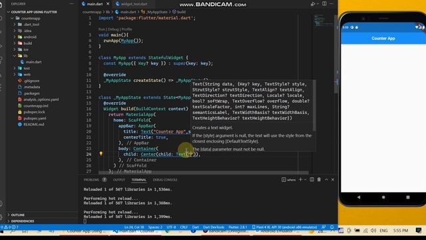Screen dimensions: 426x240
Task: Click counterapp in the breadcrumb path
Action: point(92,12)
